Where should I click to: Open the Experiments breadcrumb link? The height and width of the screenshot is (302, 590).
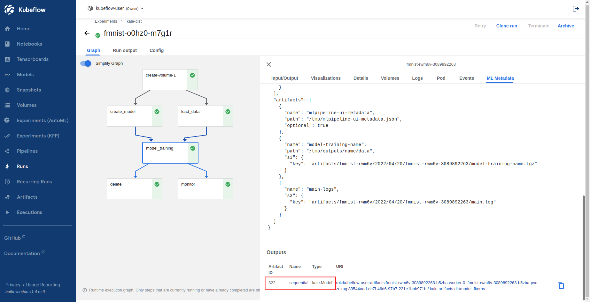pyautogui.click(x=106, y=21)
